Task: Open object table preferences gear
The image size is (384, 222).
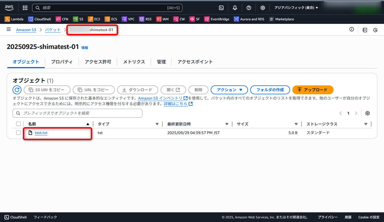Action: tap(368, 113)
